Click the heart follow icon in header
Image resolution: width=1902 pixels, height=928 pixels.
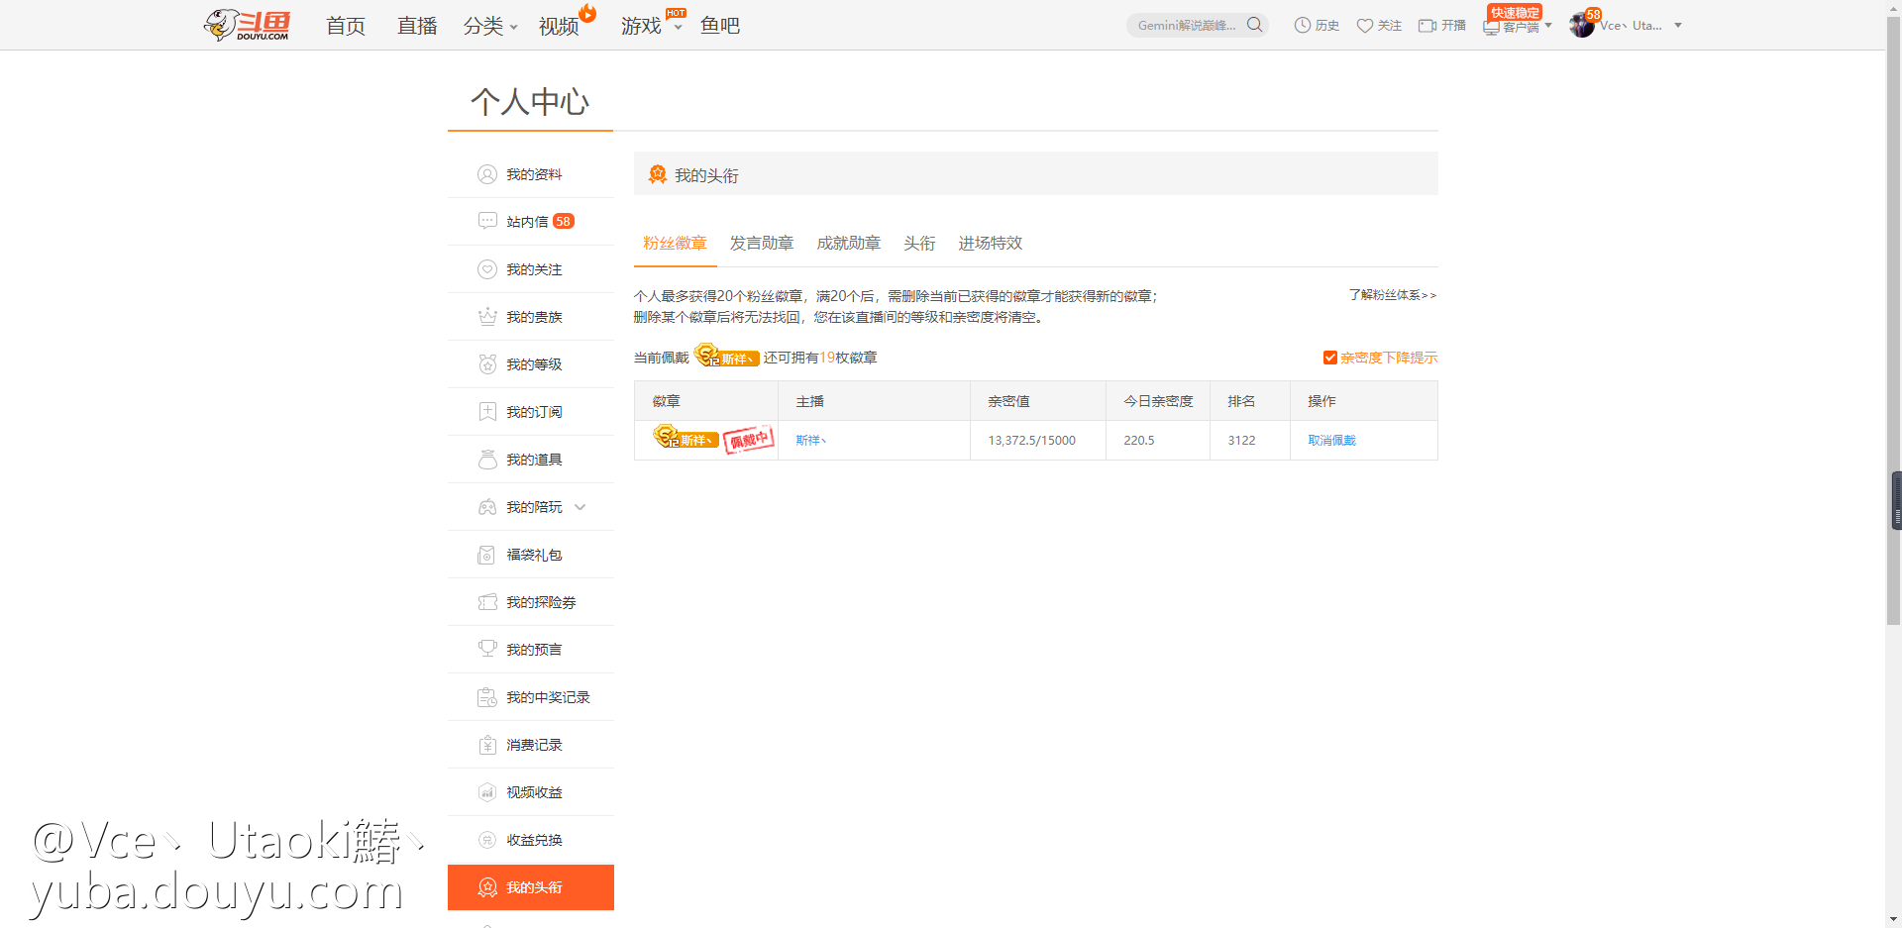point(1364,26)
